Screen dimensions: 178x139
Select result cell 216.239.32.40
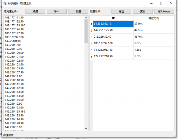tap(113, 37)
